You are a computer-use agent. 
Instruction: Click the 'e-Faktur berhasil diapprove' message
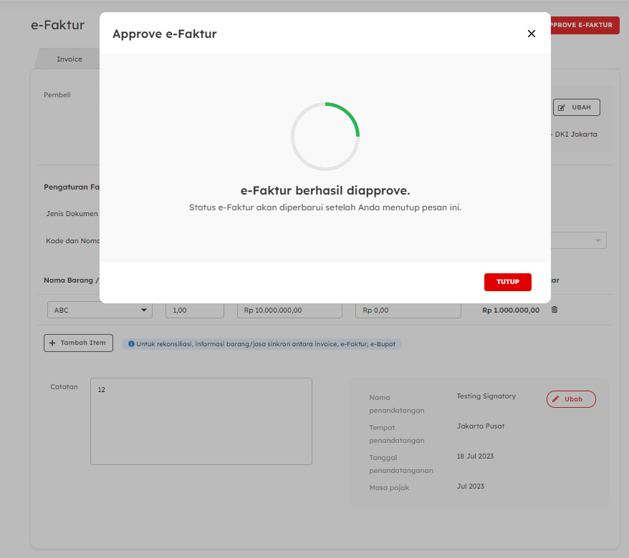click(x=325, y=190)
